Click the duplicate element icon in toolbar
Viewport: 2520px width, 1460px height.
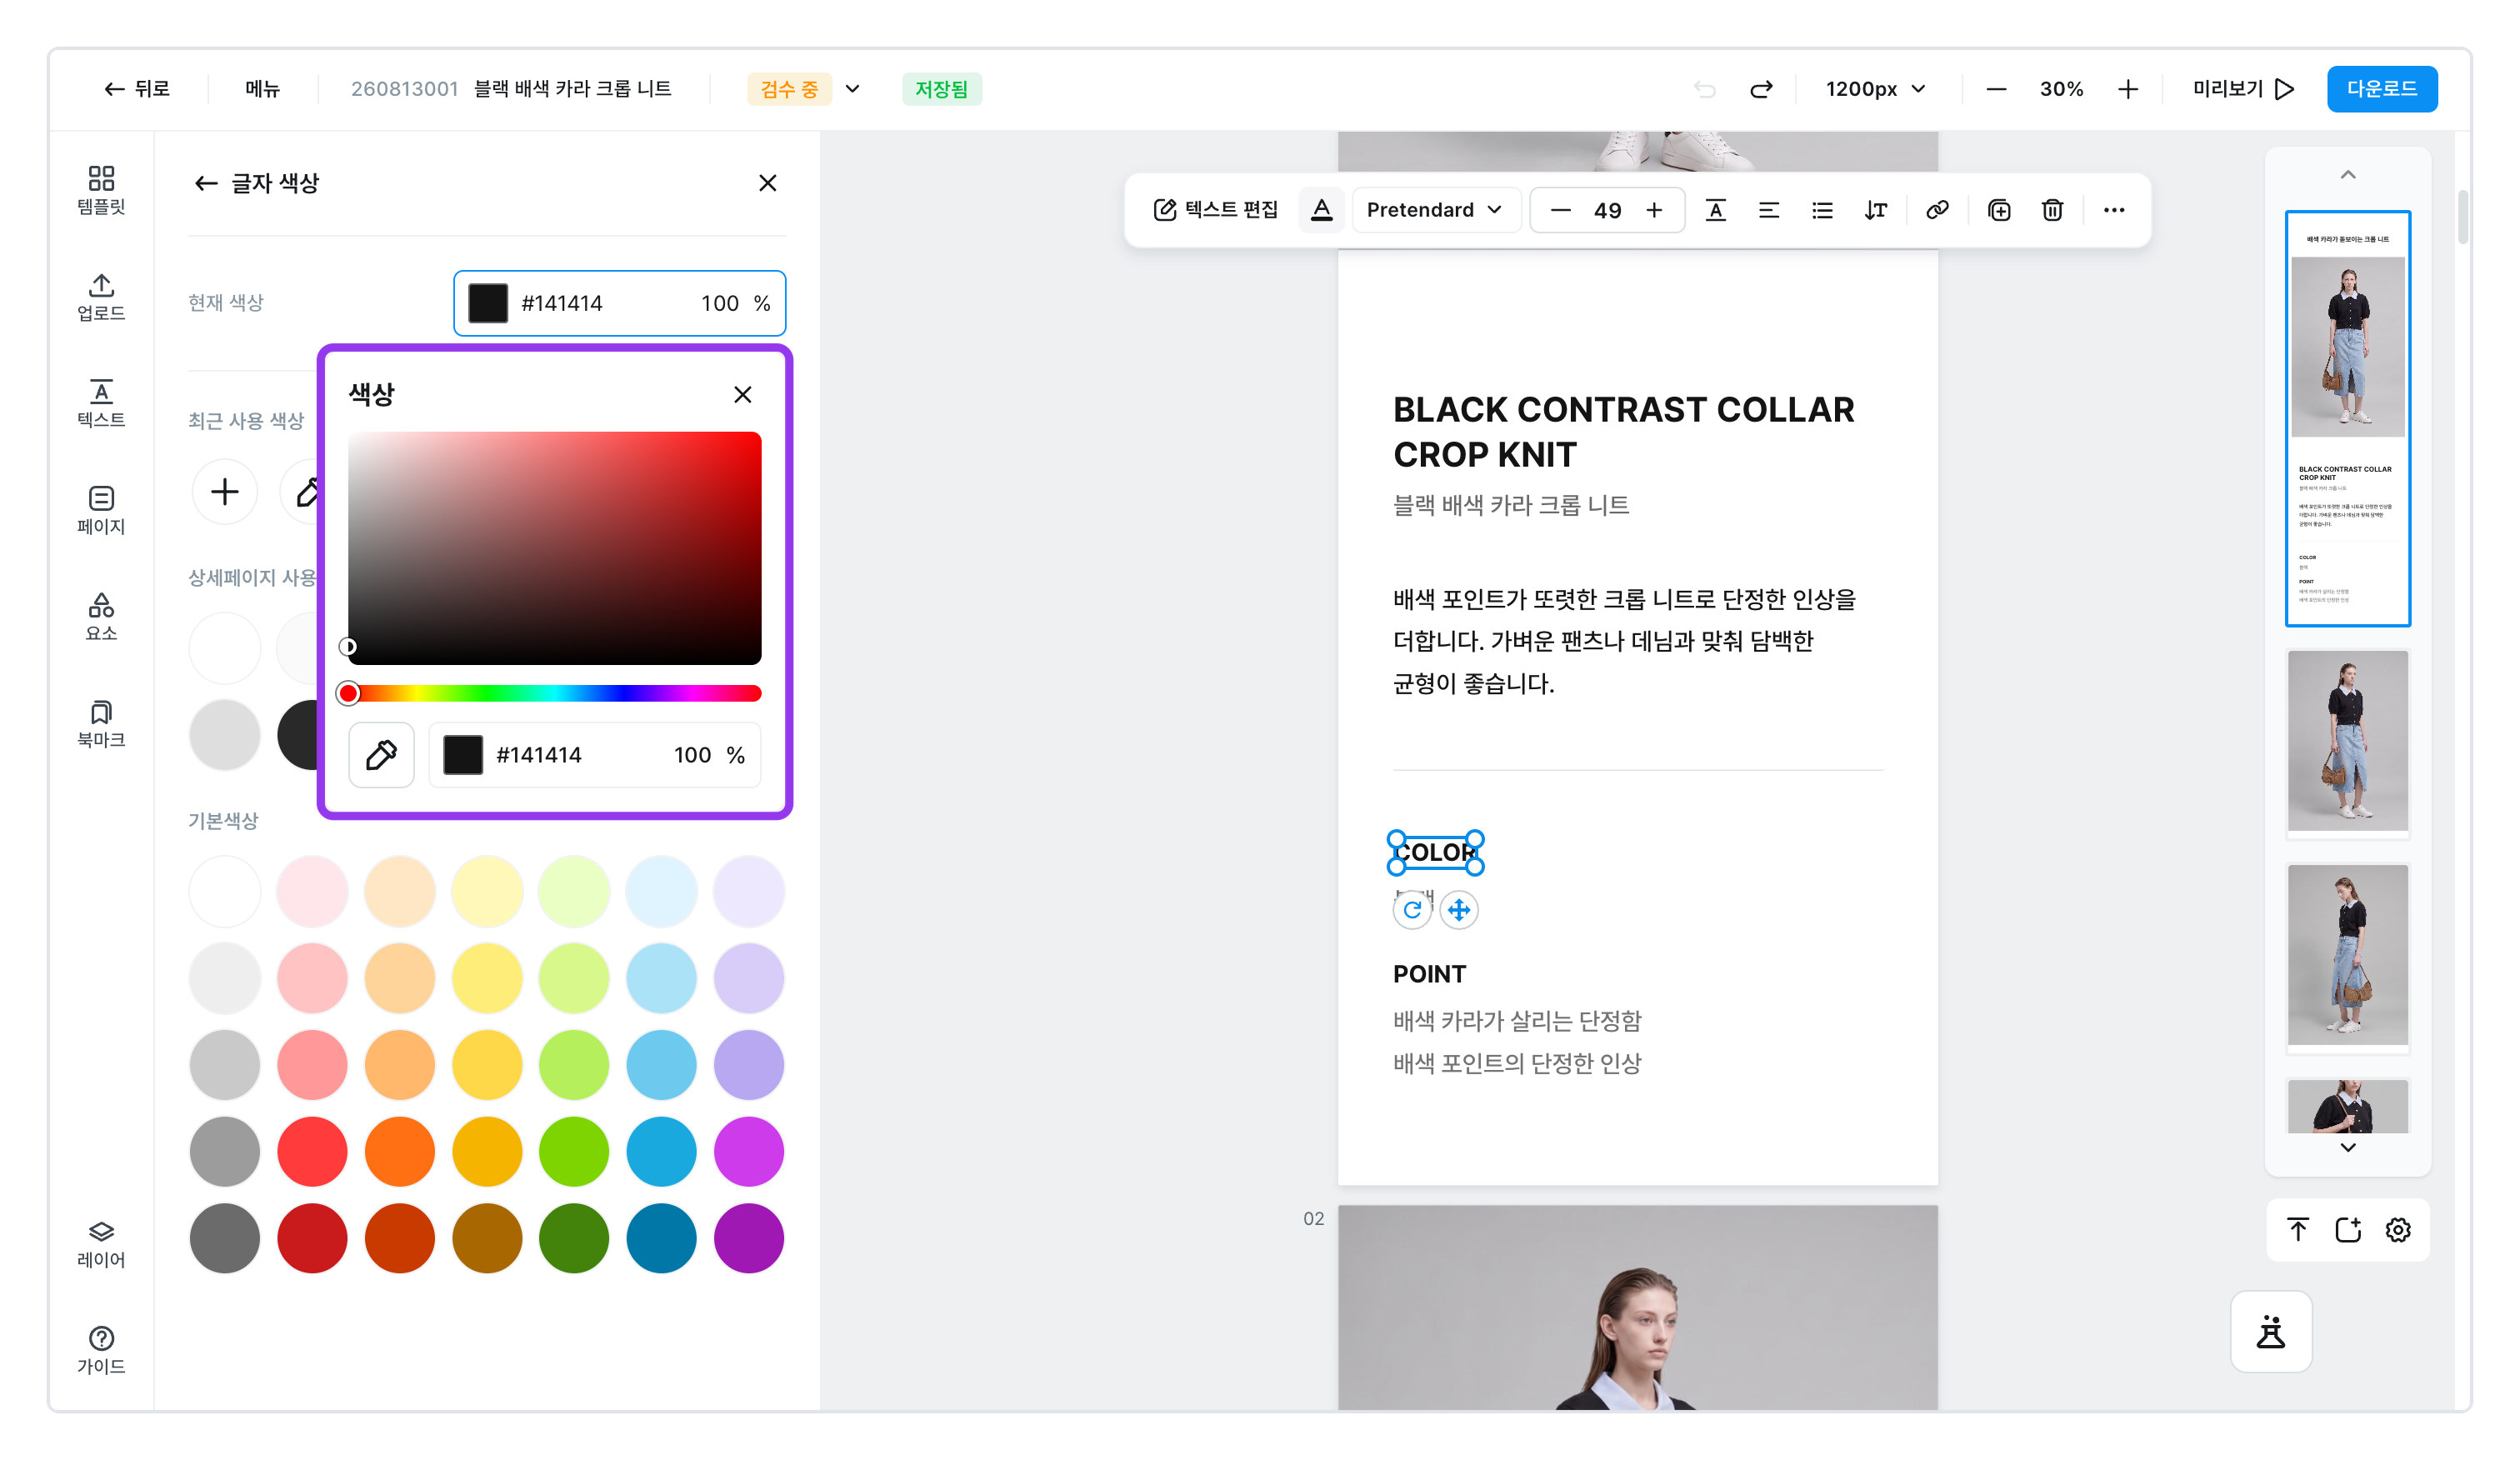1999,210
